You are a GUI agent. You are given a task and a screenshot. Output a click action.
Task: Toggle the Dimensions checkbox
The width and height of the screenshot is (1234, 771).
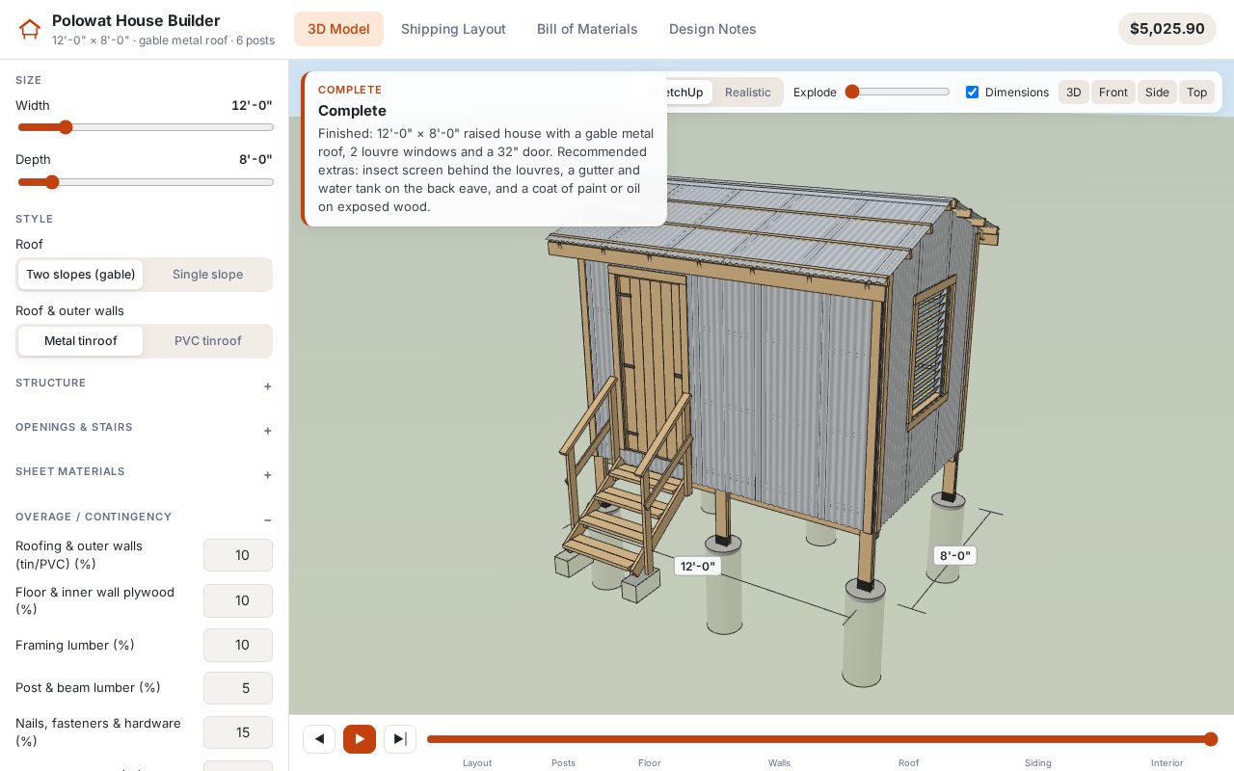972,93
